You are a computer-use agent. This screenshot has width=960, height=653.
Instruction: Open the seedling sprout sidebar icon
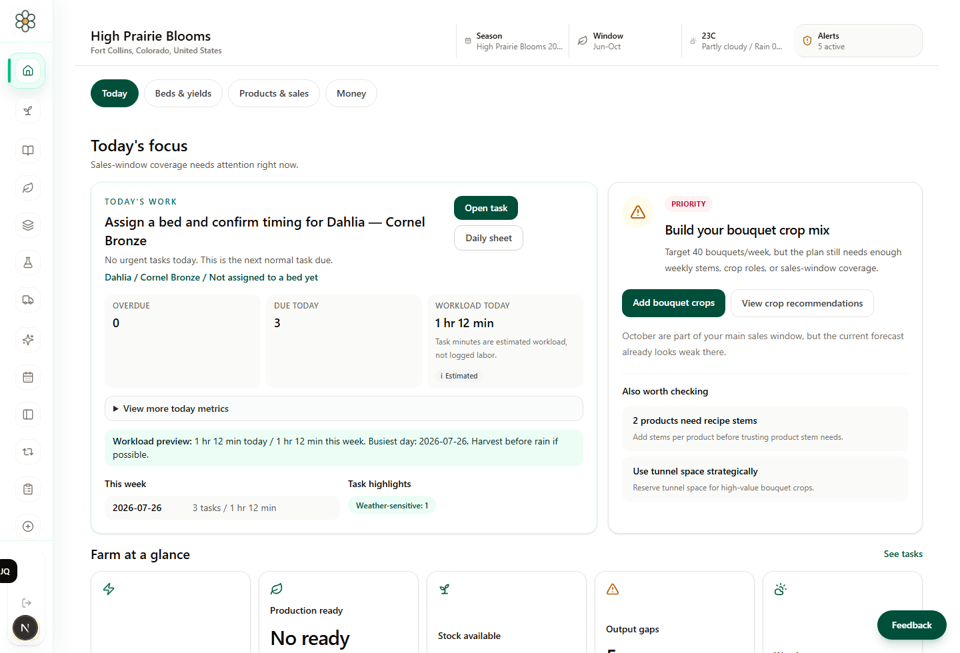[28, 111]
